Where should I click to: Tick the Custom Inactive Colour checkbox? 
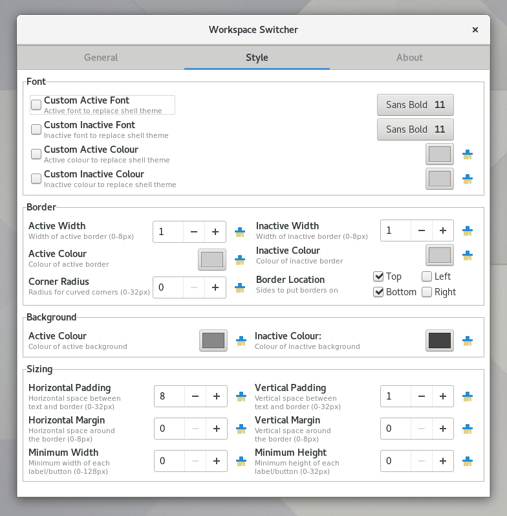[x=36, y=179]
